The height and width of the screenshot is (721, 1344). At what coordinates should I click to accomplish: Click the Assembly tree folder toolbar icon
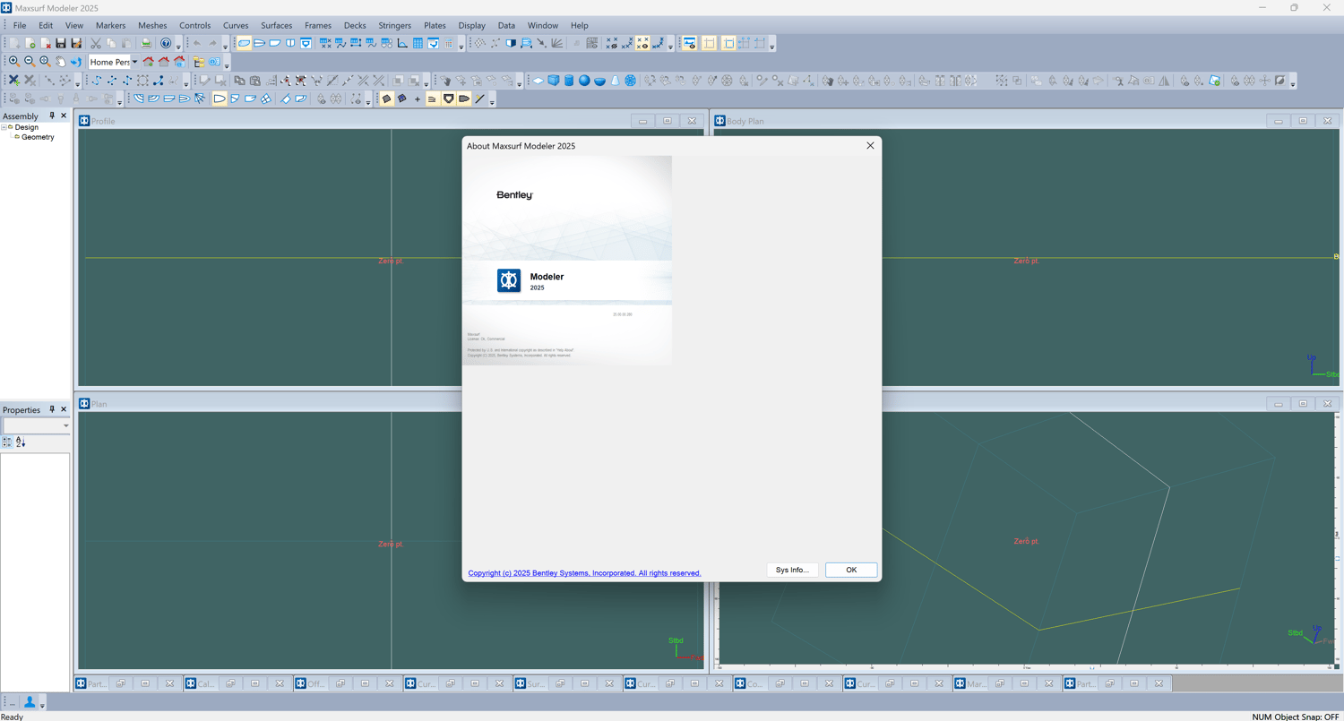click(199, 62)
